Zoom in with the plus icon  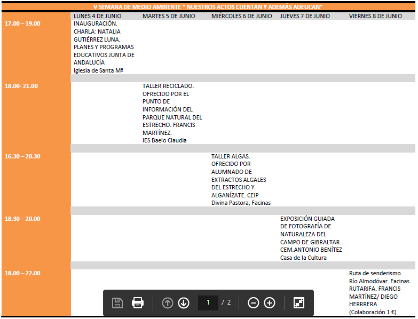[270, 303]
